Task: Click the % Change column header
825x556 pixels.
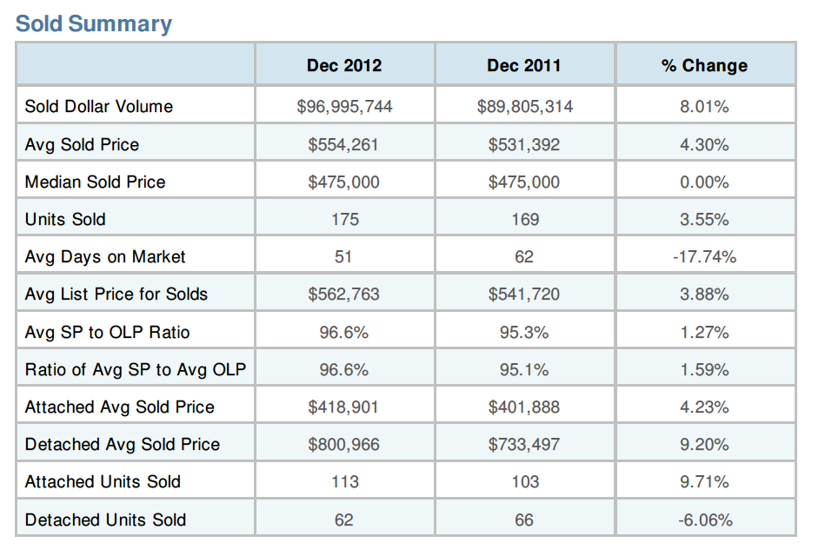Action: coord(704,65)
